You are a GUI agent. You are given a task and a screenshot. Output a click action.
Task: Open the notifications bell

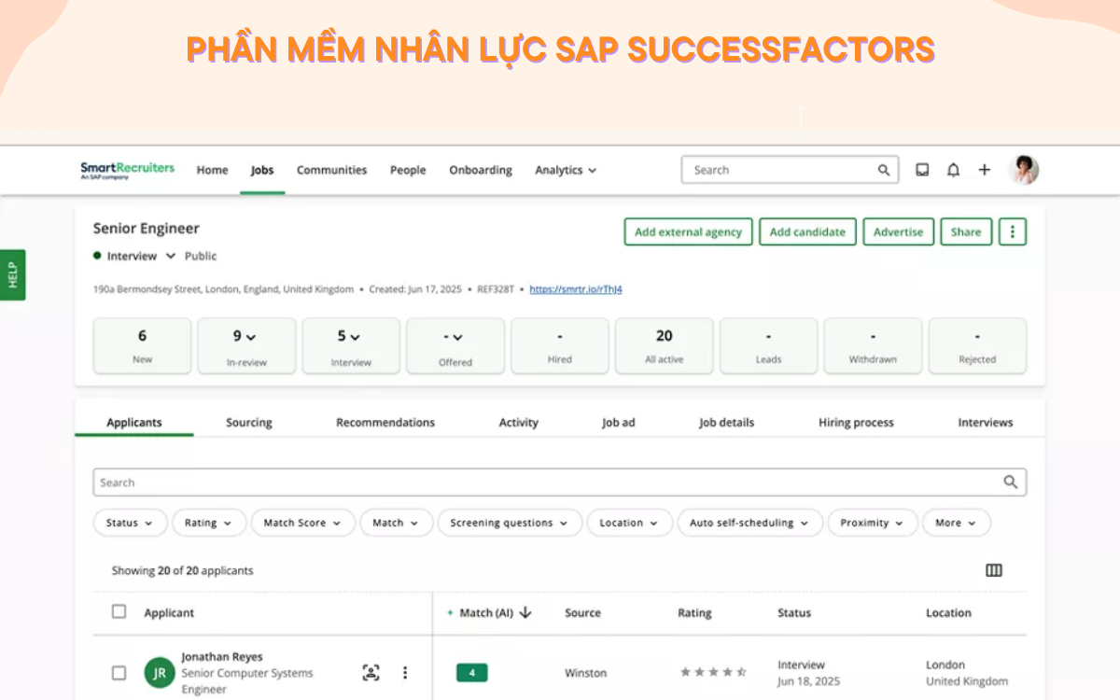click(x=953, y=170)
